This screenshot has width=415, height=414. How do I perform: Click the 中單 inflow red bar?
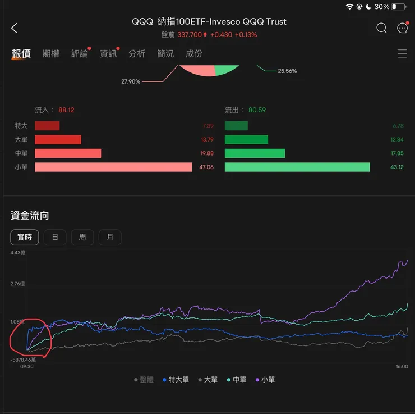pyautogui.click(x=68, y=153)
